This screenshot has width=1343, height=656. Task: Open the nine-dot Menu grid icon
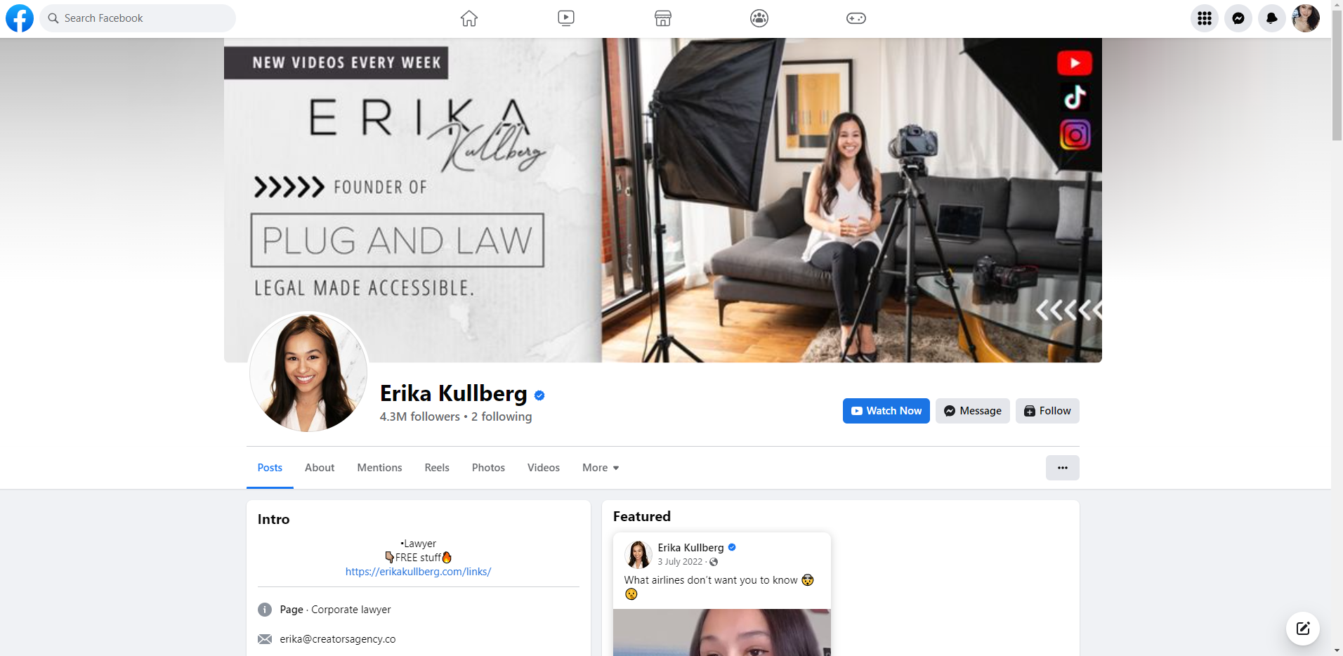pyautogui.click(x=1205, y=18)
